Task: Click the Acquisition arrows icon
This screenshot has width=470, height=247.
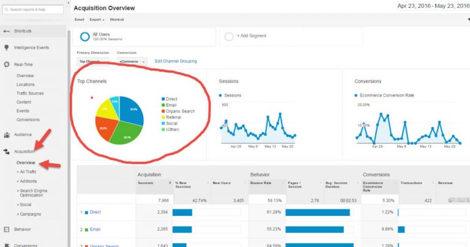Action: tap(7, 151)
